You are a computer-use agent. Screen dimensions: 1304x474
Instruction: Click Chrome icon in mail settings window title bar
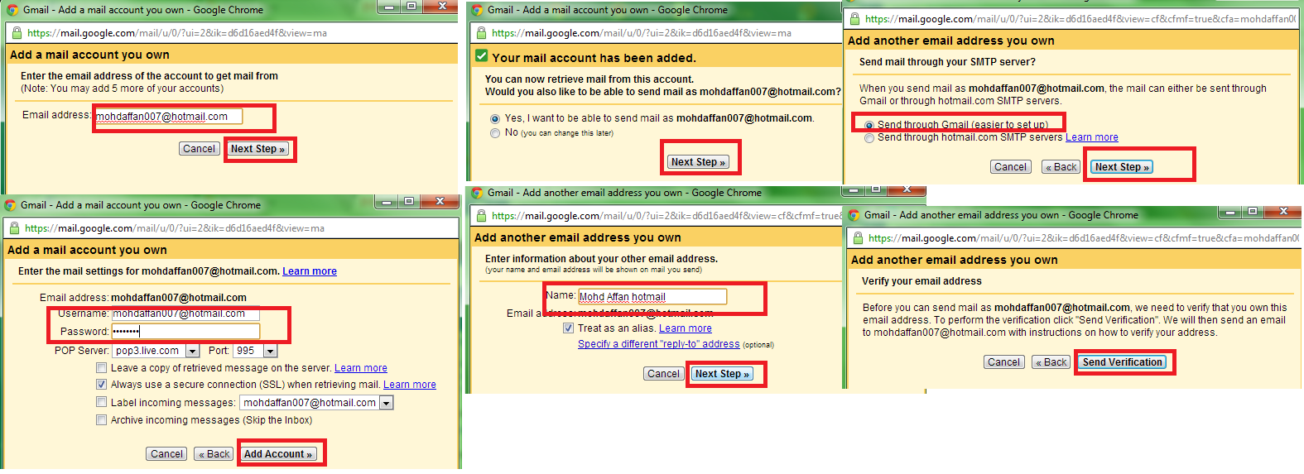click(10, 205)
